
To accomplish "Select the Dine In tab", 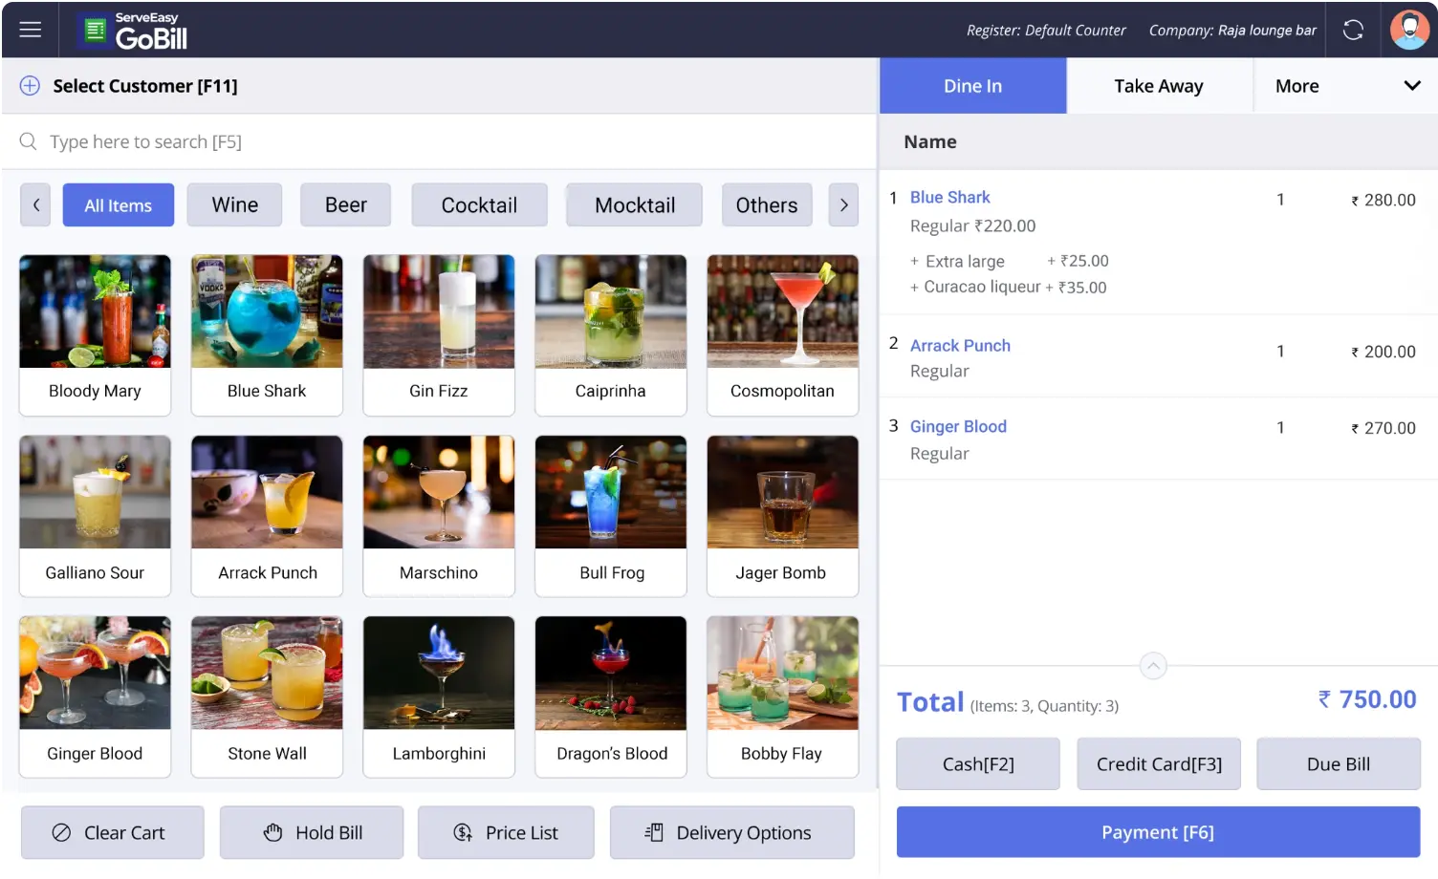I will [x=972, y=86].
